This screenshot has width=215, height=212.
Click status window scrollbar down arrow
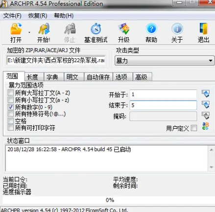point(212,167)
